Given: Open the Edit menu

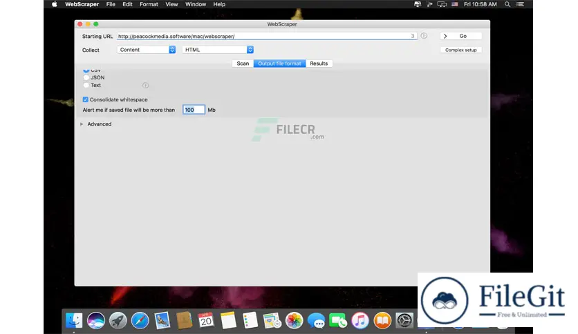Looking at the screenshot, I should tap(127, 4).
